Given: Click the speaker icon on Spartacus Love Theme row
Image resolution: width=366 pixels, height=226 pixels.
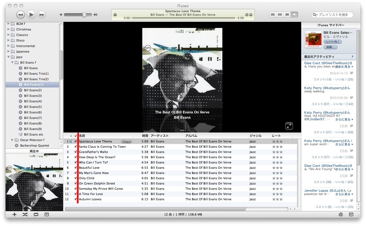Looking at the screenshot, I should (71, 141).
